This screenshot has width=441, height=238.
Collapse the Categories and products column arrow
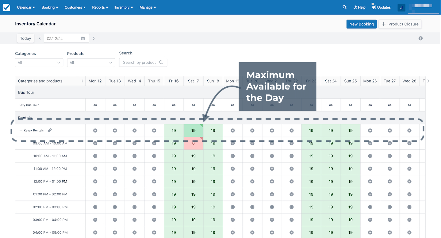(82, 81)
